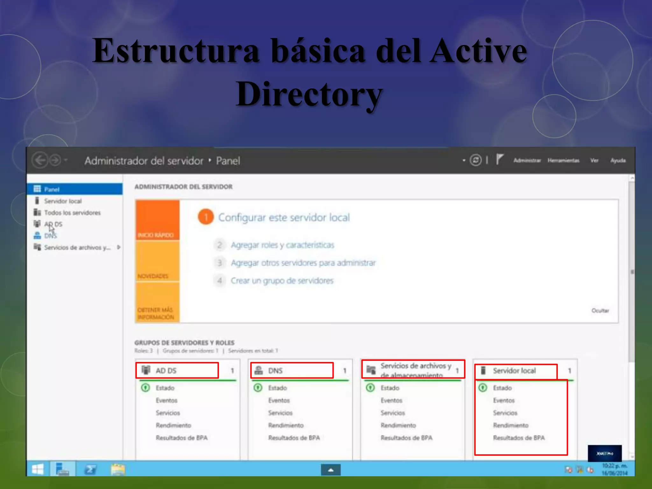Click the refresh icon in header
Viewport: 652px width, 489px height.
click(x=476, y=160)
